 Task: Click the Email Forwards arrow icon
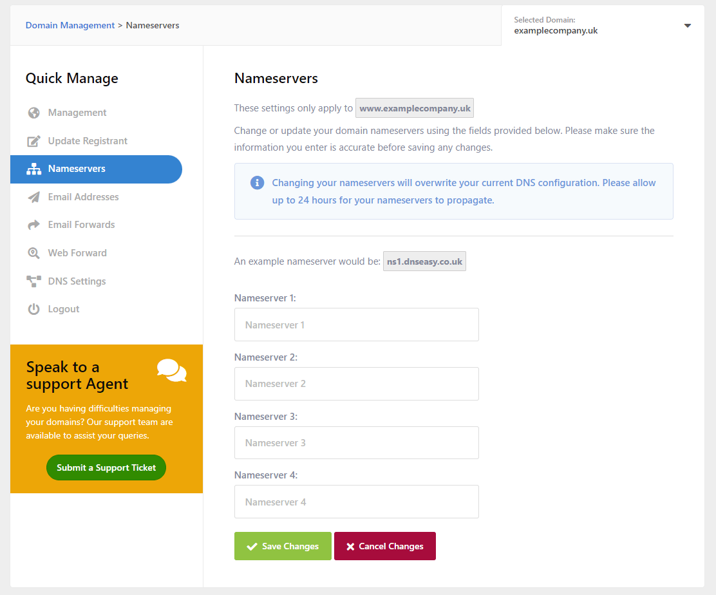coord(33,225)
